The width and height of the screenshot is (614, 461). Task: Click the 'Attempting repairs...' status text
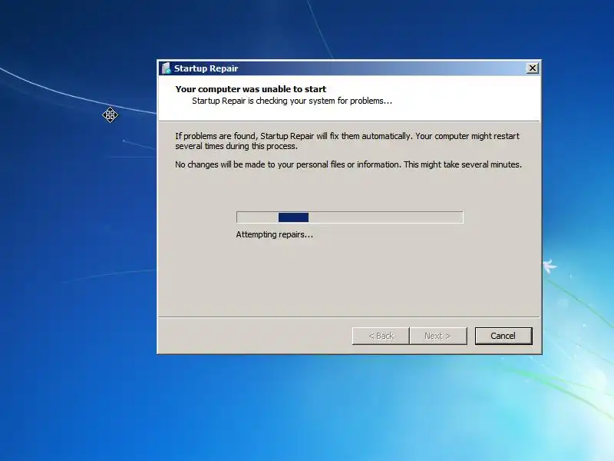tap(275, 234)
